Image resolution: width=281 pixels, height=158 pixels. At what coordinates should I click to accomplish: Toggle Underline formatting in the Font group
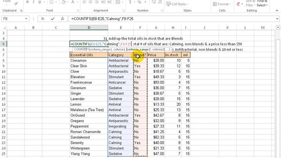40,2
